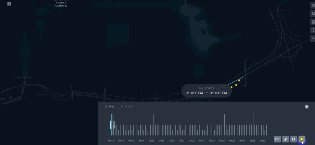Click the 04:27 timeline tick label

[x=242, y=141]
